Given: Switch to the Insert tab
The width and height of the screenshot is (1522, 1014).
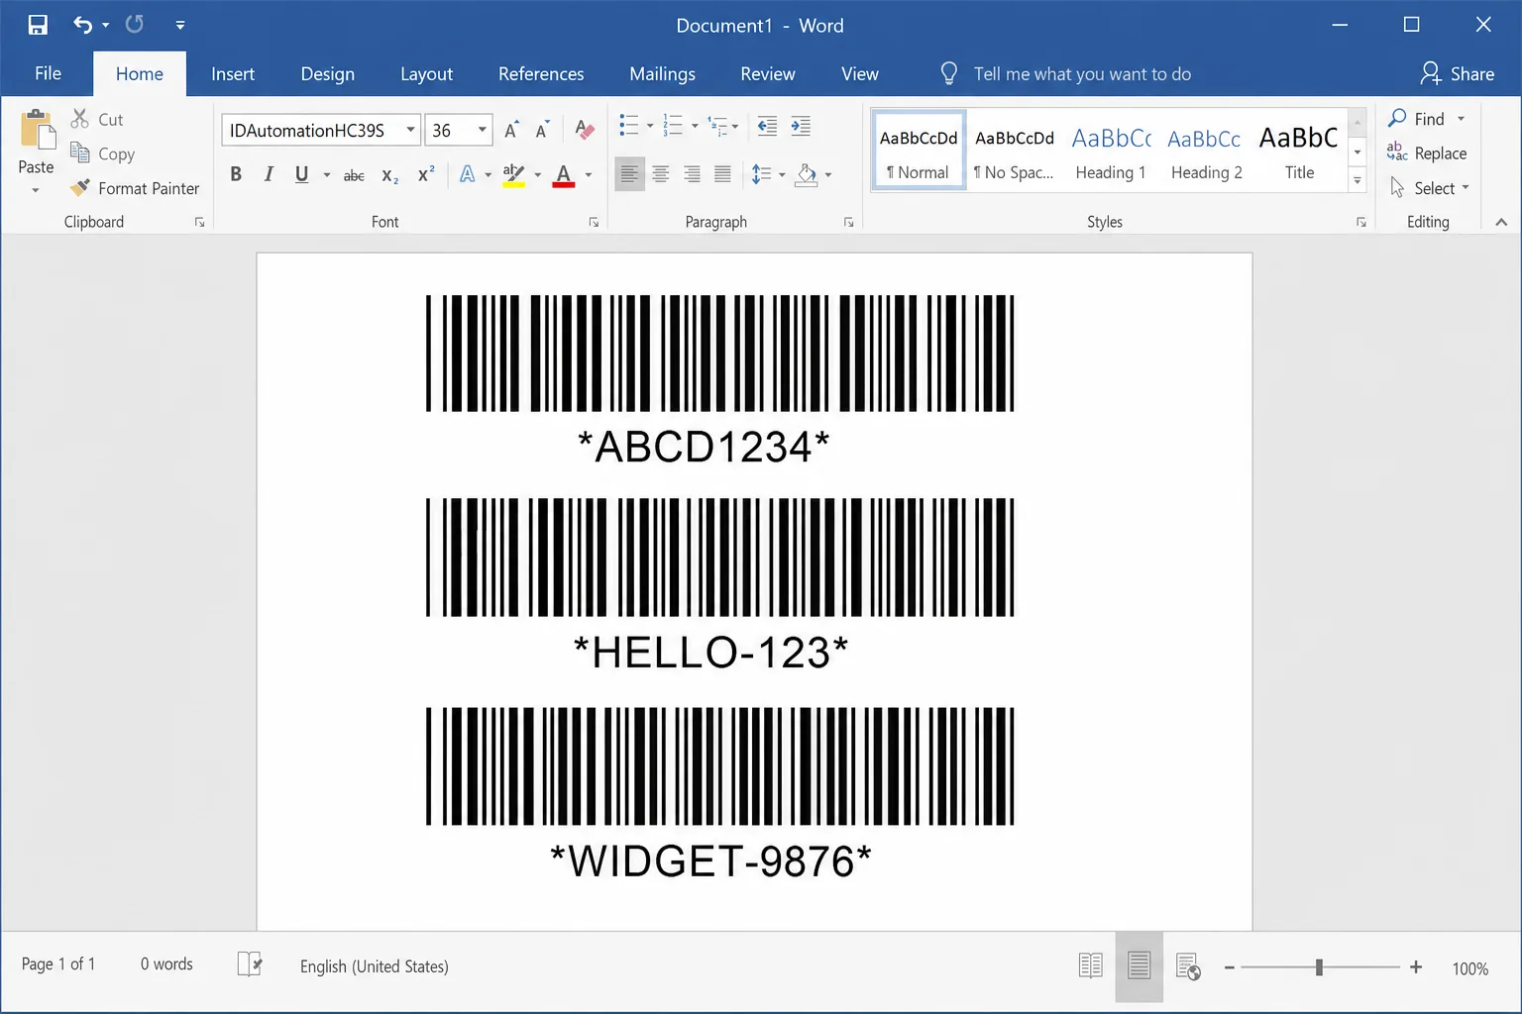Looking at the screenshot, I should pyautogui.click(x=233, y=74).
